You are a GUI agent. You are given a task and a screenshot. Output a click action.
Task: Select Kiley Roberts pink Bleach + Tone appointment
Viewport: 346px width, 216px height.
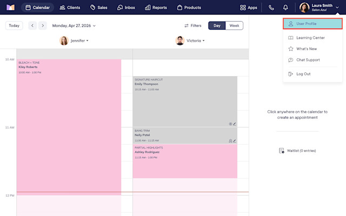point(69,126)
